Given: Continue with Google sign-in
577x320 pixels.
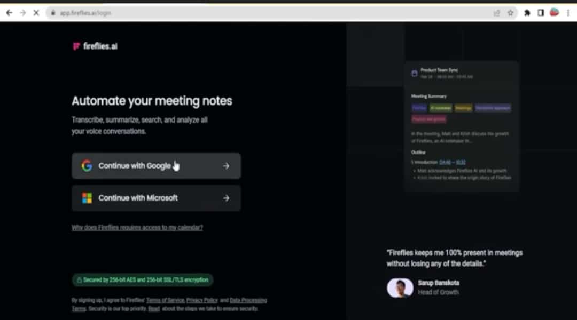Looking at the screenshot, I should point(157,166).
